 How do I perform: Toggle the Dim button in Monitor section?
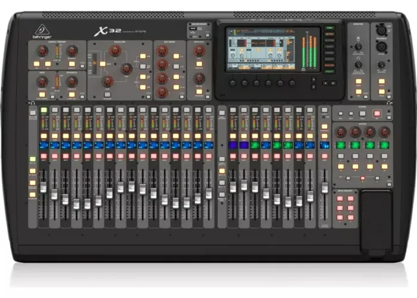(359, 92)
